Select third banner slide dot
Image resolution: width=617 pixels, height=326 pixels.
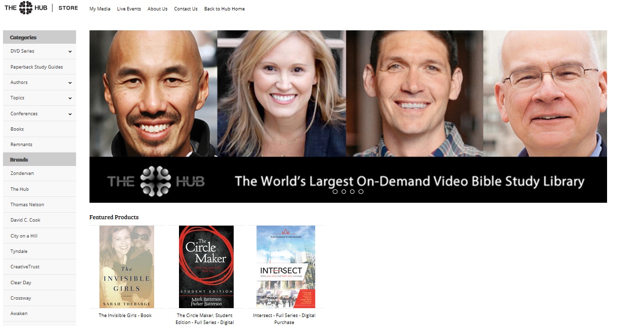(x=352, y=191)
